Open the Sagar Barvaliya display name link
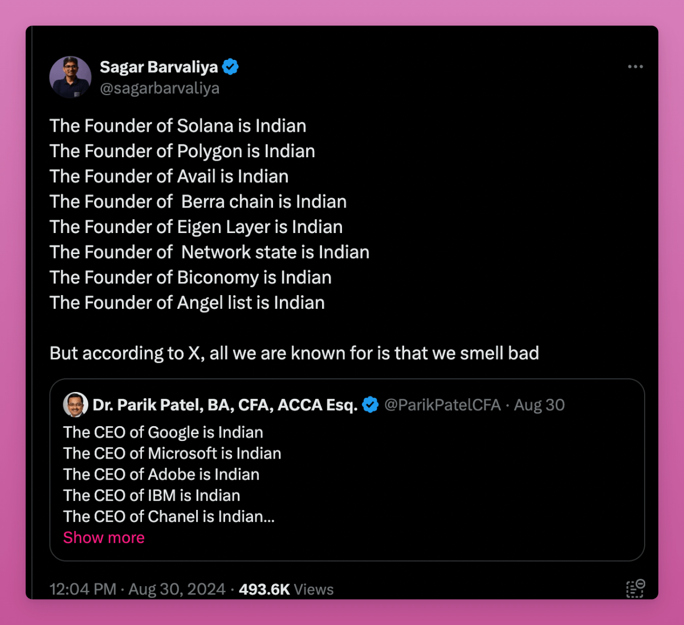 [x=158, y=67]
